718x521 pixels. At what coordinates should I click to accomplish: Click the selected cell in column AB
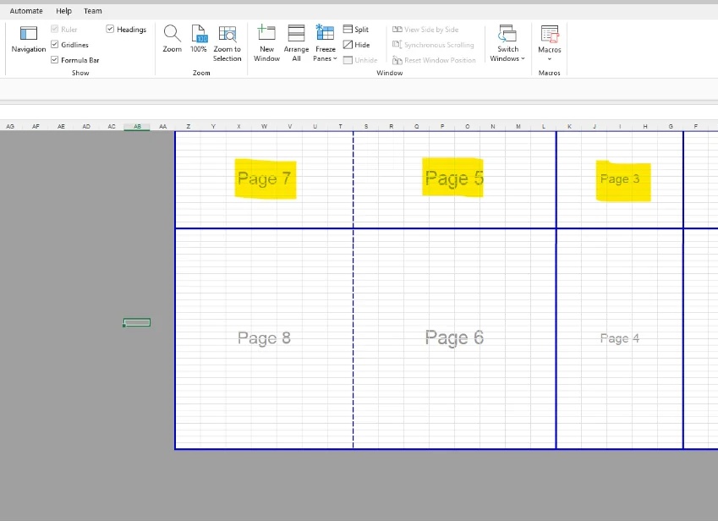(x=137, y=323)
